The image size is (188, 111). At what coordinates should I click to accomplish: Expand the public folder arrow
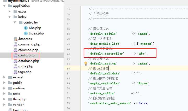click(x=4, y=83)
